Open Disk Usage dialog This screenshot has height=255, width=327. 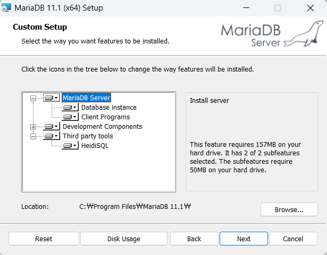click(124, 239)
